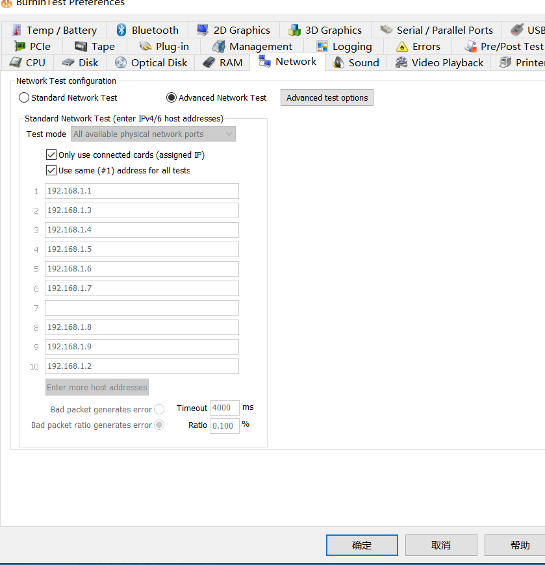Click the Tape drive icon
Viewport: 545px width, 565px height.
point(81,46)
